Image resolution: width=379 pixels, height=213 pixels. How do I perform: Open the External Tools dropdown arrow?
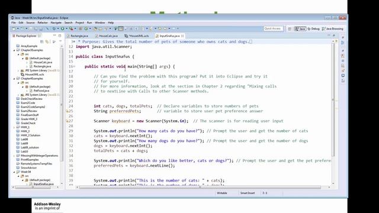[75, 28]
